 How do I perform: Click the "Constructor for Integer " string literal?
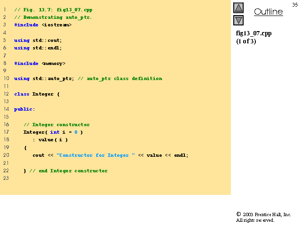(x=95, y=155)
